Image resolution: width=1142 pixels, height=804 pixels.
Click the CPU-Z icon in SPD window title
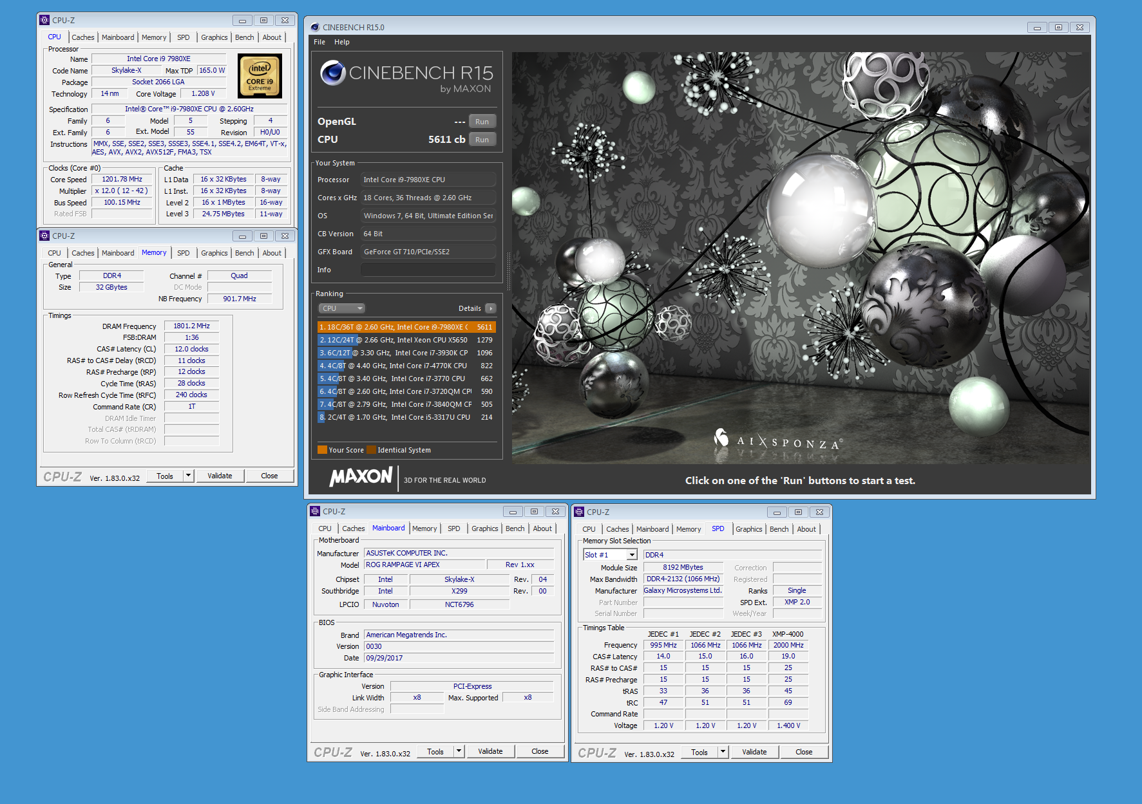[579, 512]
